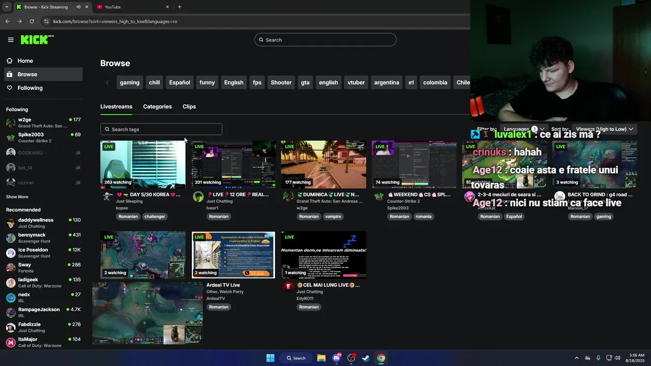
Task: Toggle the chill tag filter
Action: 154,82
